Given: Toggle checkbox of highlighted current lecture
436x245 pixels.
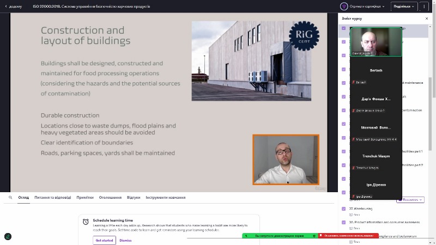Looking at the screenshot, I should click(x=344, y=28).
